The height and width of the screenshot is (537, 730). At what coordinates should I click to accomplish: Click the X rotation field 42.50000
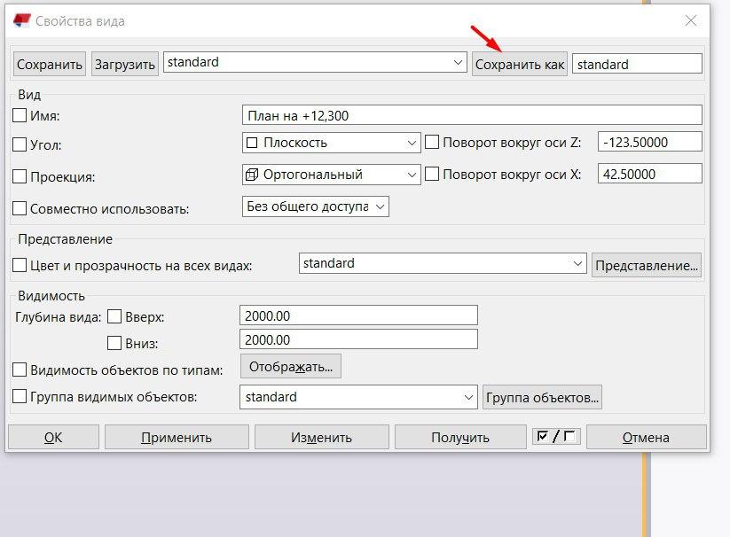[x=650, y=174]
